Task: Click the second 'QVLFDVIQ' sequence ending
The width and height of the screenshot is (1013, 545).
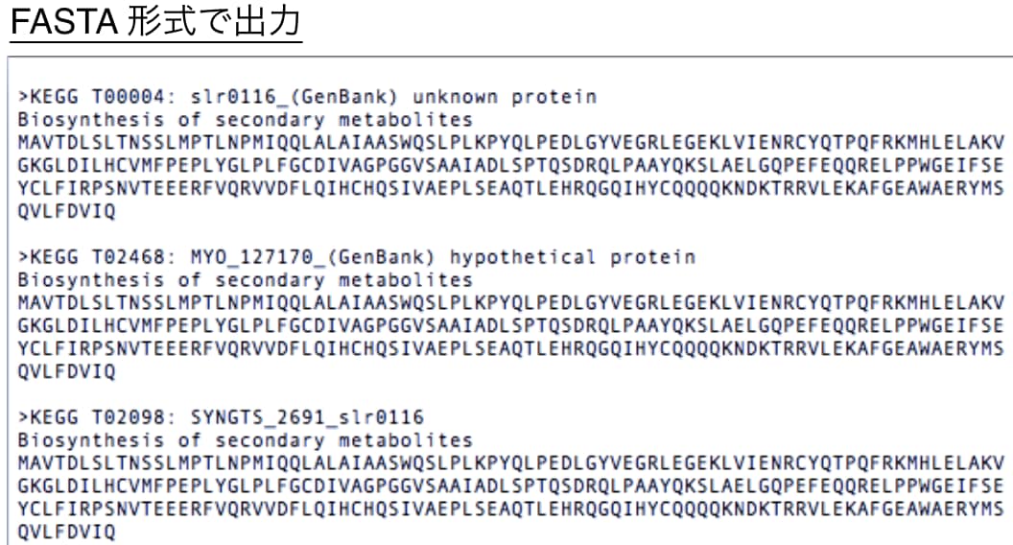Action: (66, 371)
